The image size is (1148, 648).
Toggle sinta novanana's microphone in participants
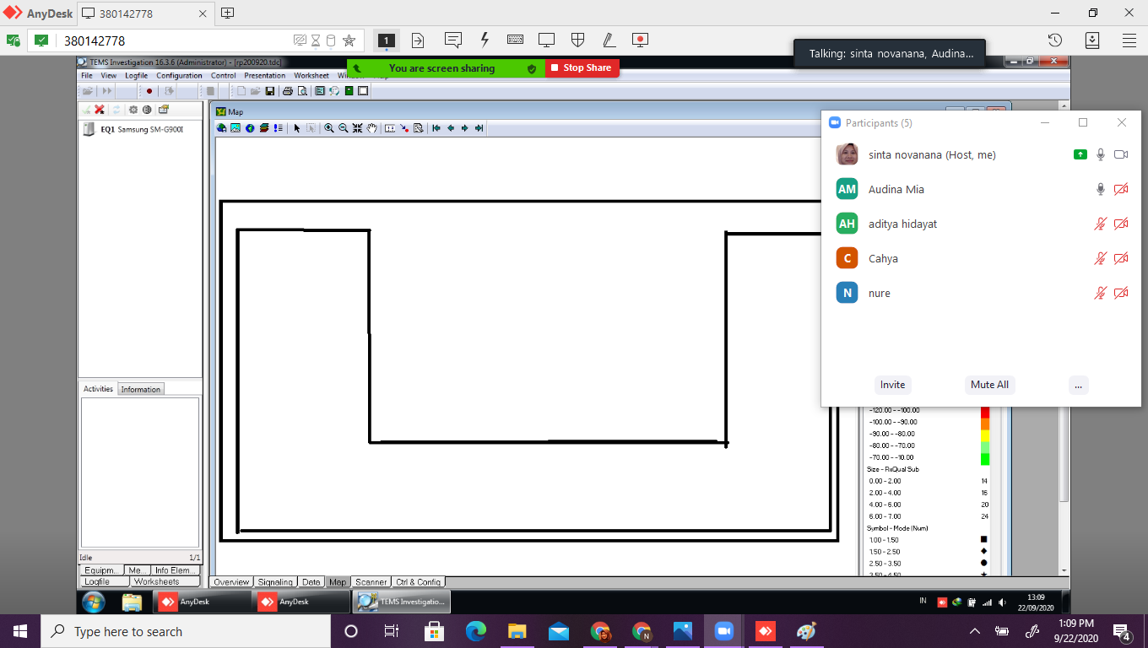click(x=1100, y=155)
